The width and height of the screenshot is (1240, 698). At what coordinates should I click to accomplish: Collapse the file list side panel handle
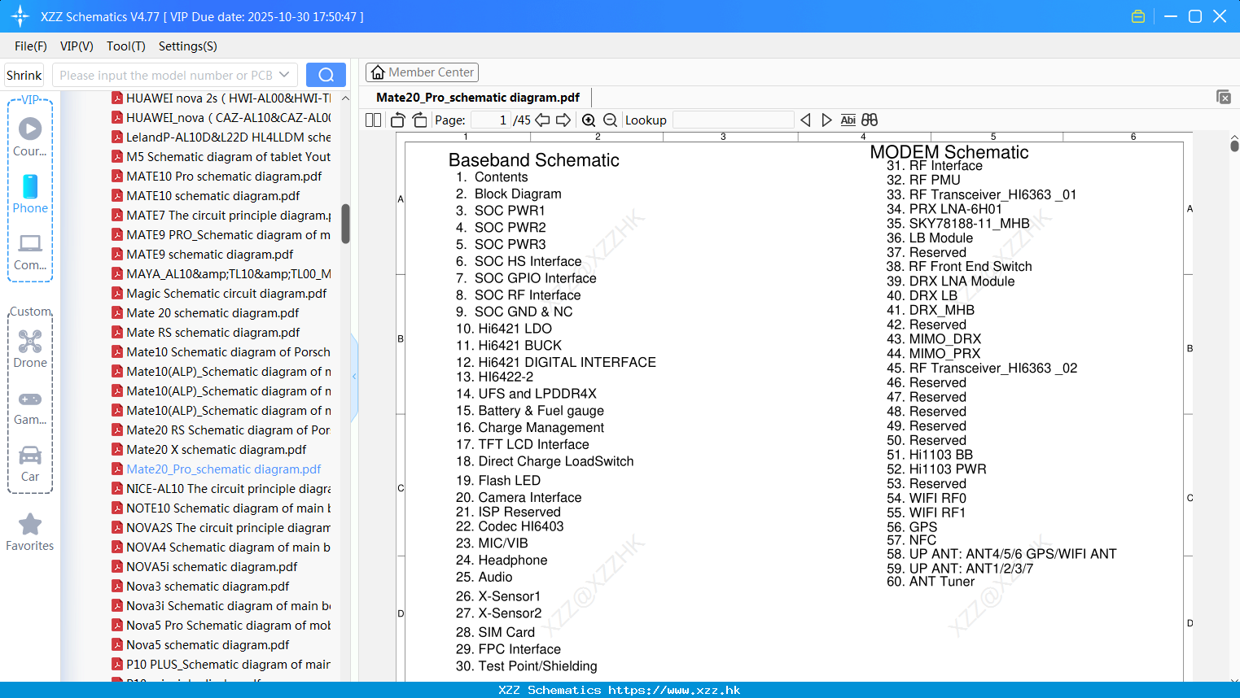coord(354,377)
